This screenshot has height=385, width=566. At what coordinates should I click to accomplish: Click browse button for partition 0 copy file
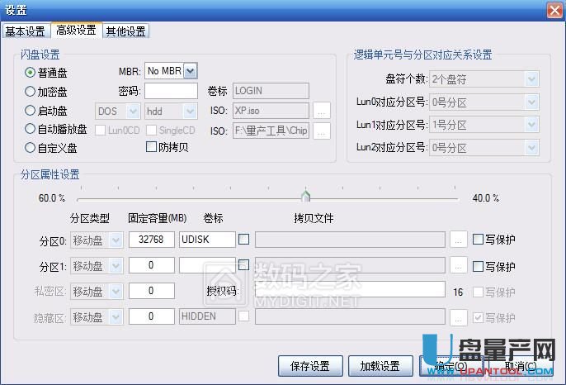pyautogui.click(x=459, y=240)
